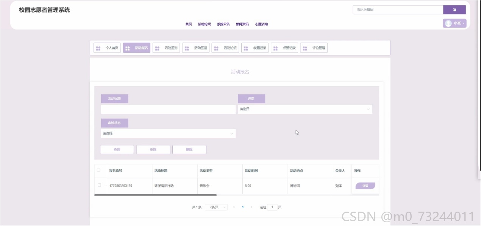Click the 前往 page number input
This screenshot has height=226, width=481.
pyautogui.click(x=272, y=207)
